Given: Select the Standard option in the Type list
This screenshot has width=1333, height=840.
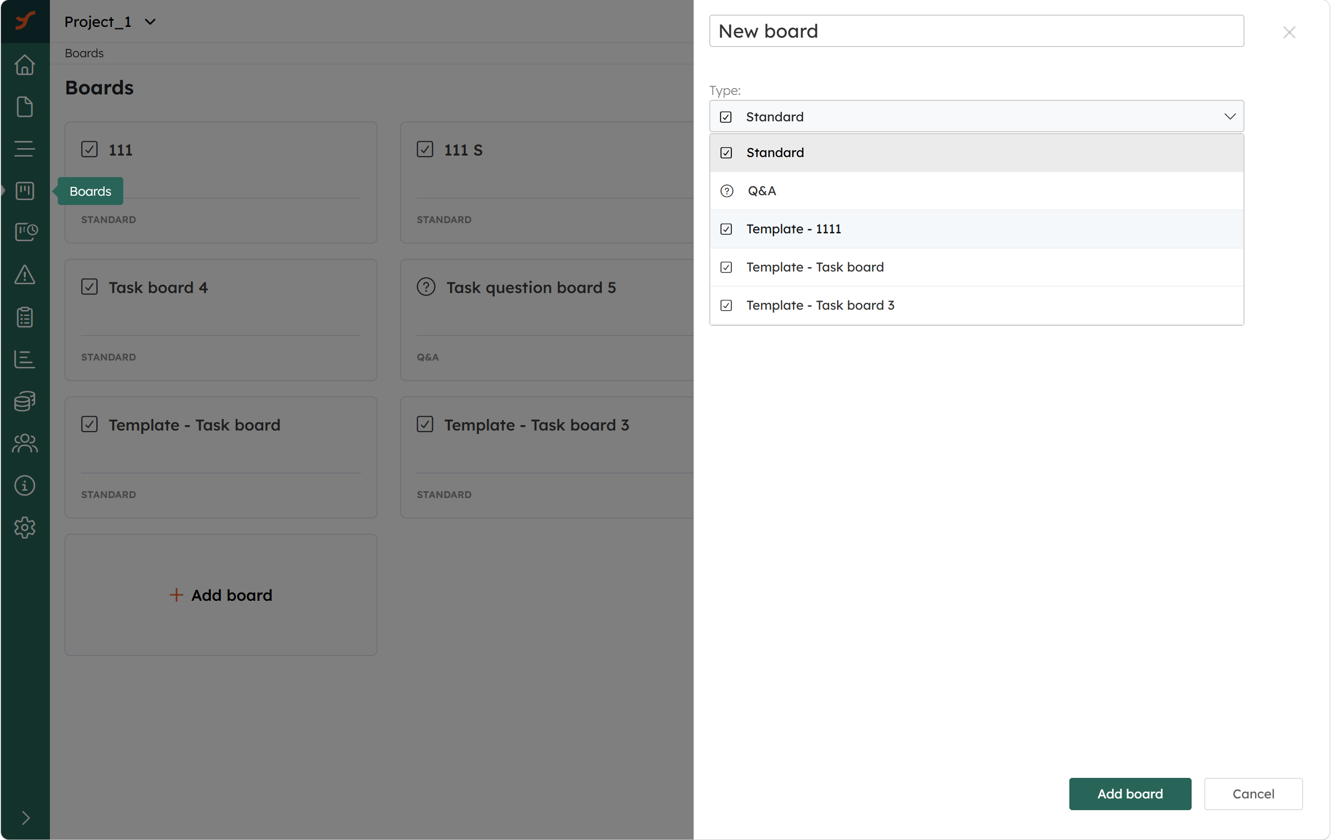Looking at the screenshot, I should (x=976, y=153).
